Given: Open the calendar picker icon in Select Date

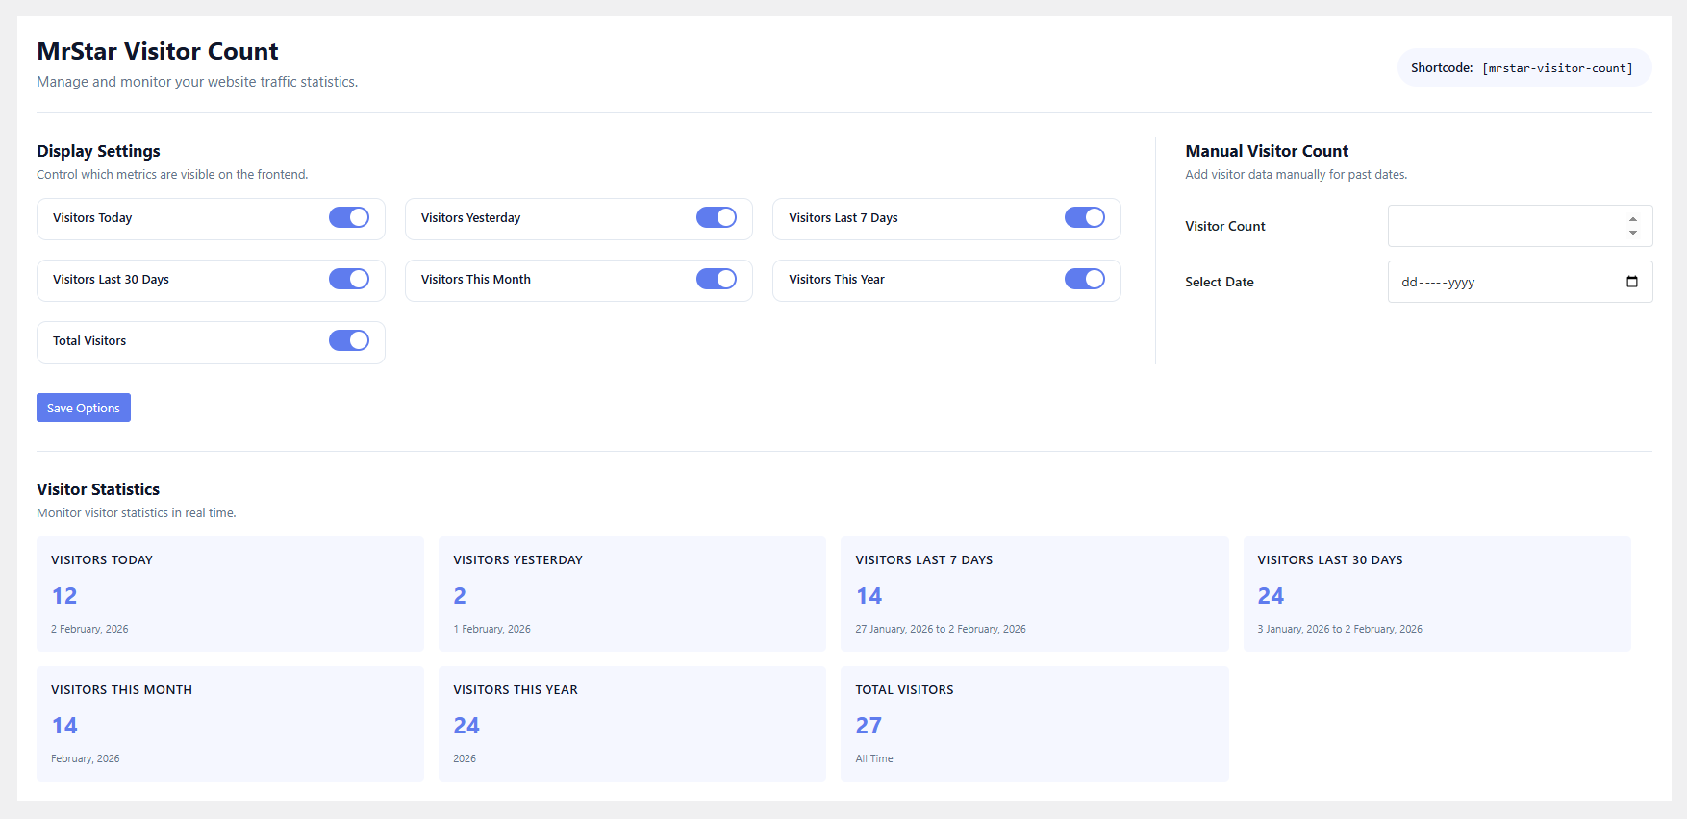Looking at the screenshot, I should 1631,282.
